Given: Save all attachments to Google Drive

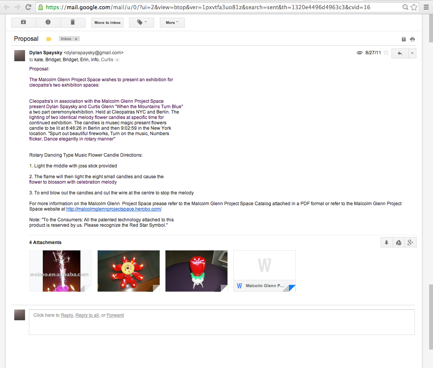Looking at the screenshot, I should (399, 243).
